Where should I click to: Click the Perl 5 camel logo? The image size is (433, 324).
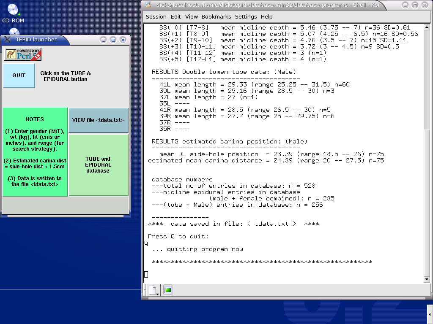coord(23,54)
